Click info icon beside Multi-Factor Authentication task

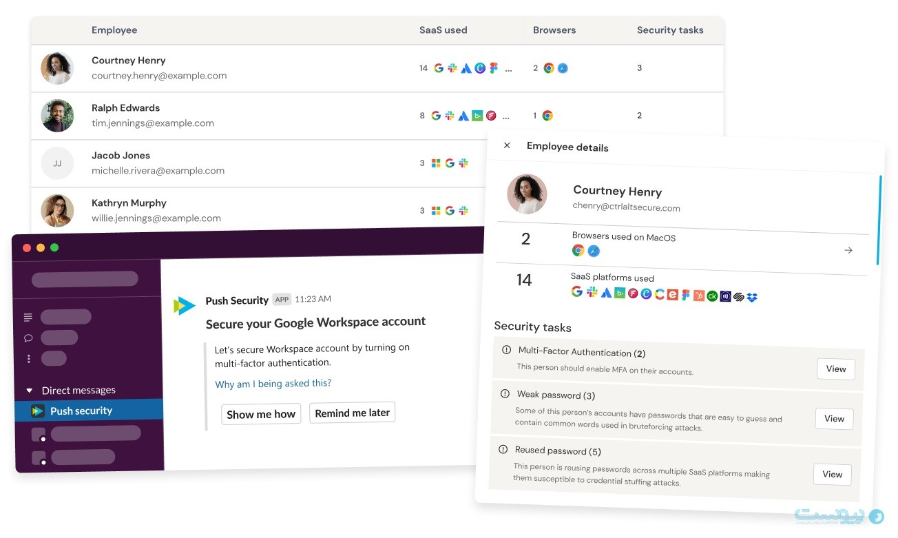click(507, 350)
